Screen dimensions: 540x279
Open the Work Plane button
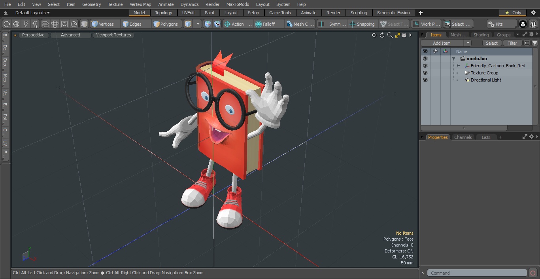426,24
